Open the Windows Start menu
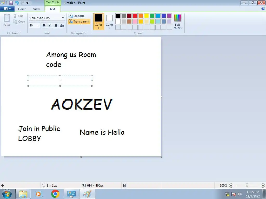 [7, 194]
